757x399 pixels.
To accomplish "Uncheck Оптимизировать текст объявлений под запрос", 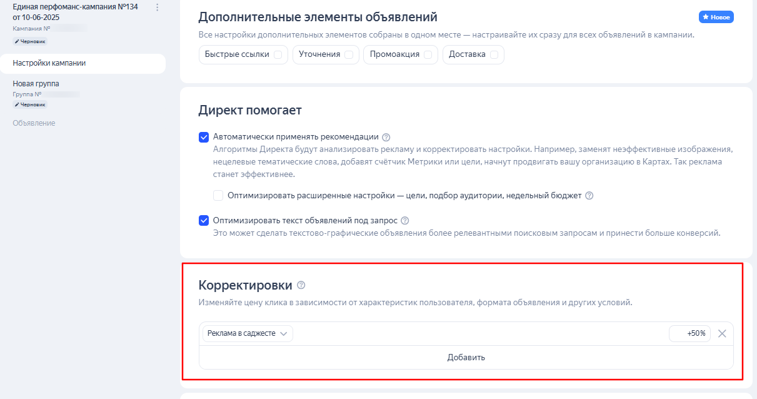I will click(x=204, y=220).
